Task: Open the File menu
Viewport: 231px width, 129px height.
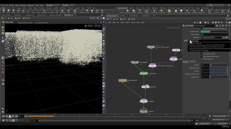Action: (x=3, y=5)
